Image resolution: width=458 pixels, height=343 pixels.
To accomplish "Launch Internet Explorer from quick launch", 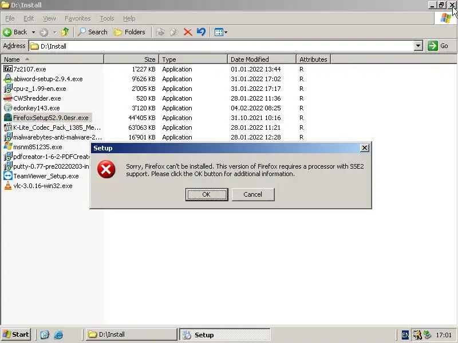I will [58, 334].
